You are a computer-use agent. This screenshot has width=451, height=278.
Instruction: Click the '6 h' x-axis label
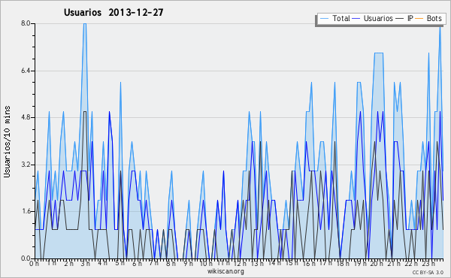pyautogui.click(x=137, y=263)
